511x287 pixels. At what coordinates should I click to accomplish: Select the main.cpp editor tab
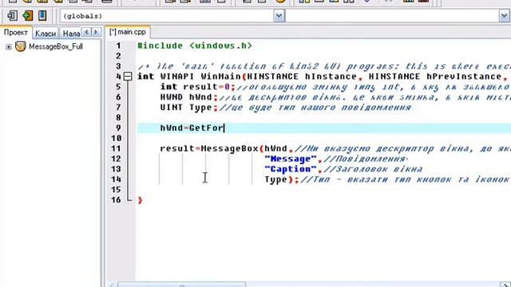pos(128,32)
